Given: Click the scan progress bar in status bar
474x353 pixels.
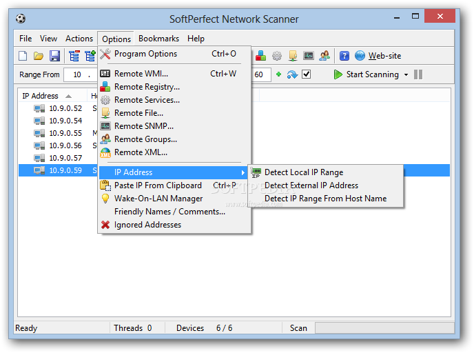Looking at the screenshot, I should click(384, 328).
